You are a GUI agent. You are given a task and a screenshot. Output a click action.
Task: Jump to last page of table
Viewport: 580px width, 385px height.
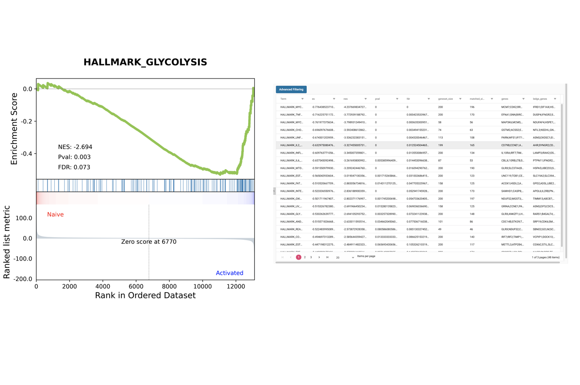tap(328, 257)
